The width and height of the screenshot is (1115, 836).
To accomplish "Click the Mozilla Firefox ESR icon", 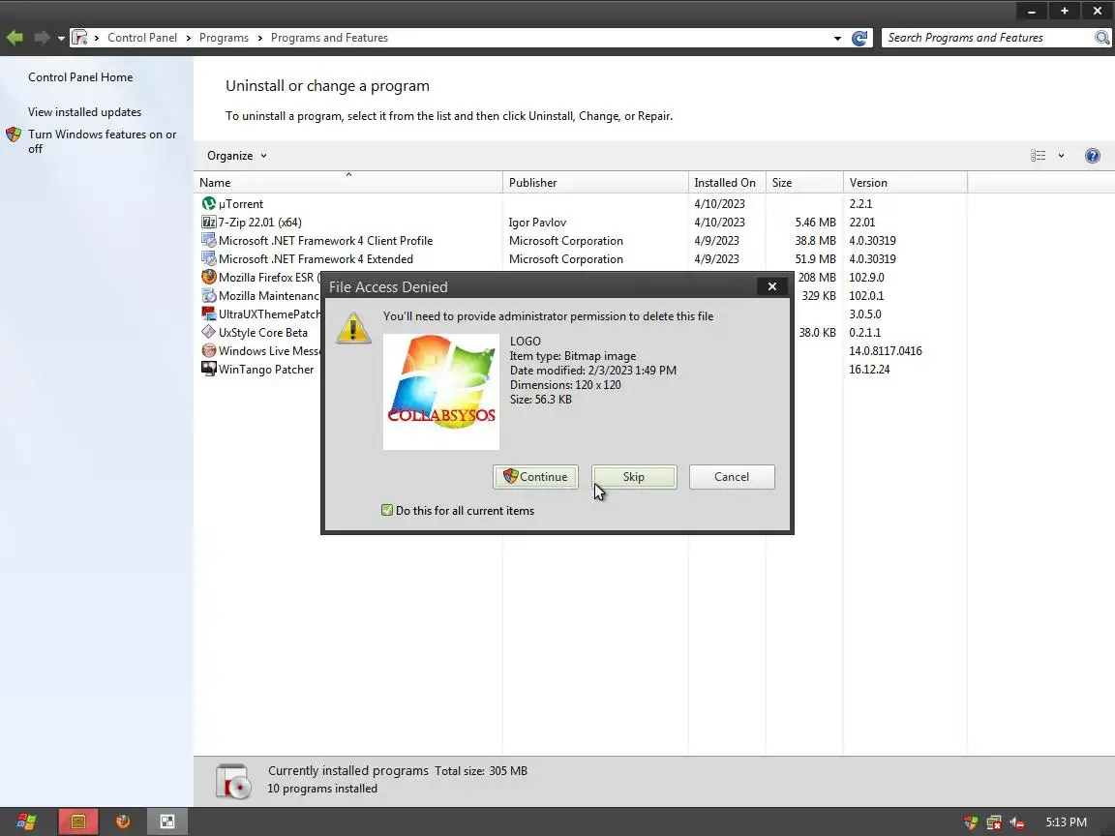I will point(208,278).
